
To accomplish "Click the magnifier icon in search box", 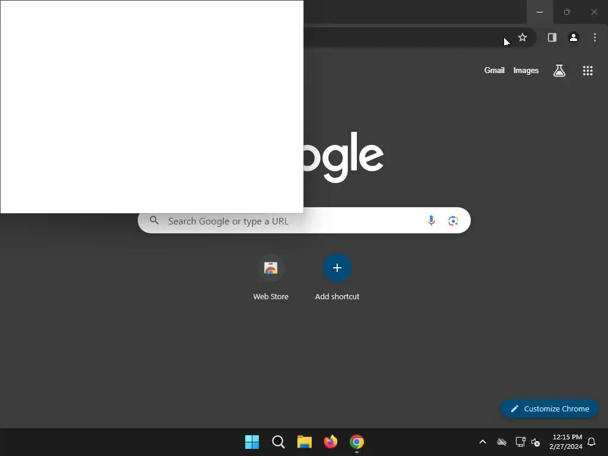I will pyautogui.click(x=154, y=220).
